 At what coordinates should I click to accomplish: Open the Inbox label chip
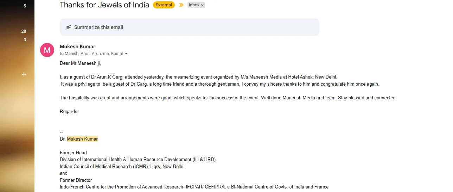[x=194, y=5]
